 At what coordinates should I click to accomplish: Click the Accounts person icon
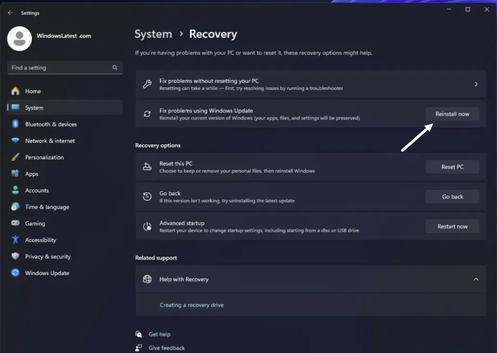pos(15,190)
